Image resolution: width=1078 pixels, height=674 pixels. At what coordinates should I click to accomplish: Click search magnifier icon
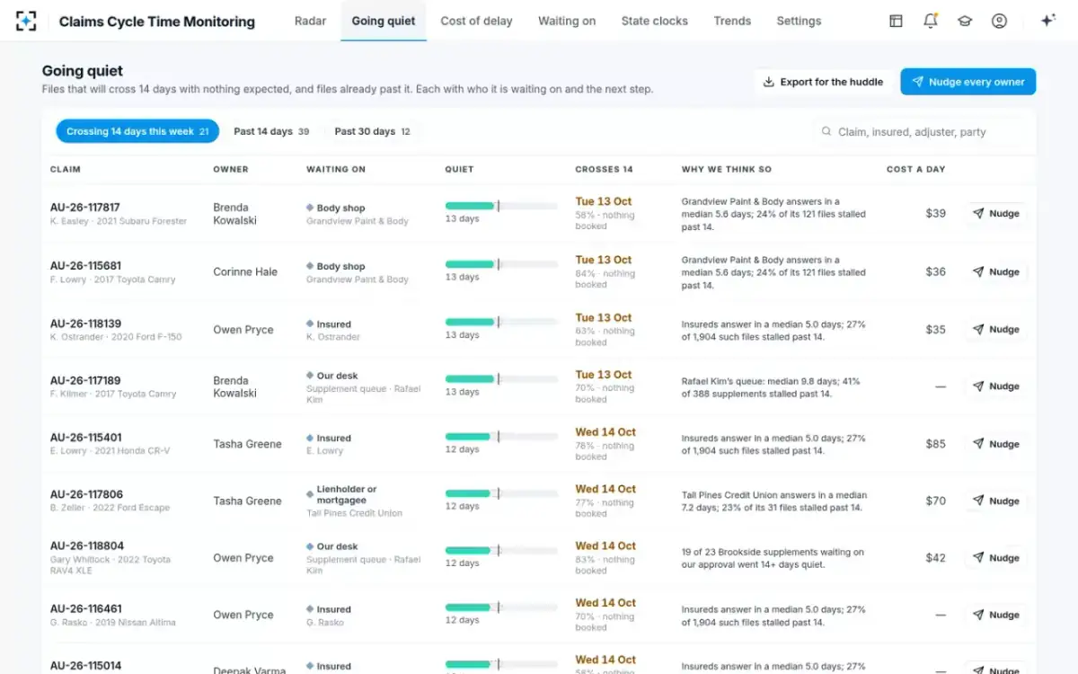(x=826, y=131)
